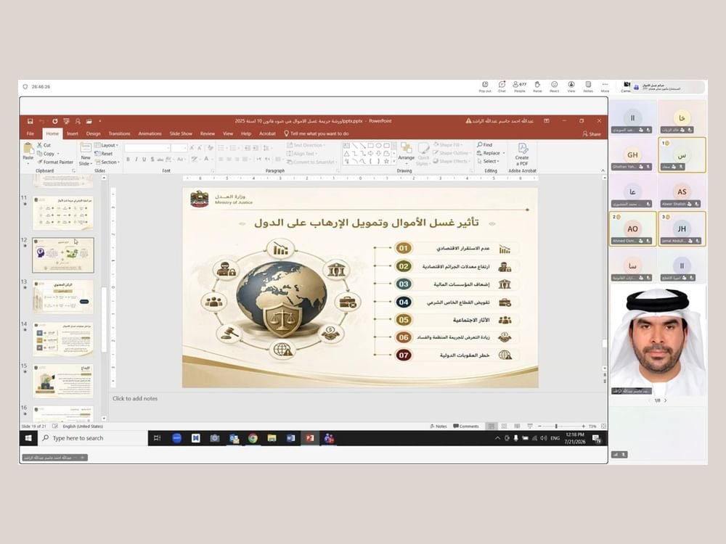Click the Zoom In plus button
The image size is (726, 544).
[x=583, y=426]
